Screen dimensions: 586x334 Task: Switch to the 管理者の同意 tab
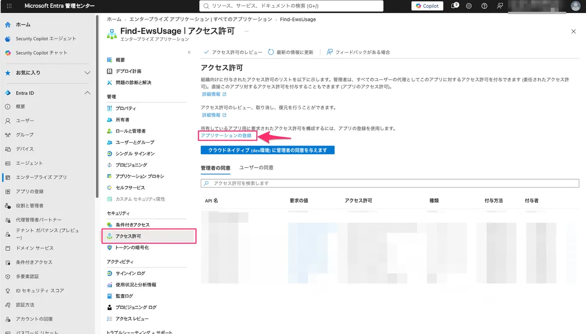[x=215, y=167]
